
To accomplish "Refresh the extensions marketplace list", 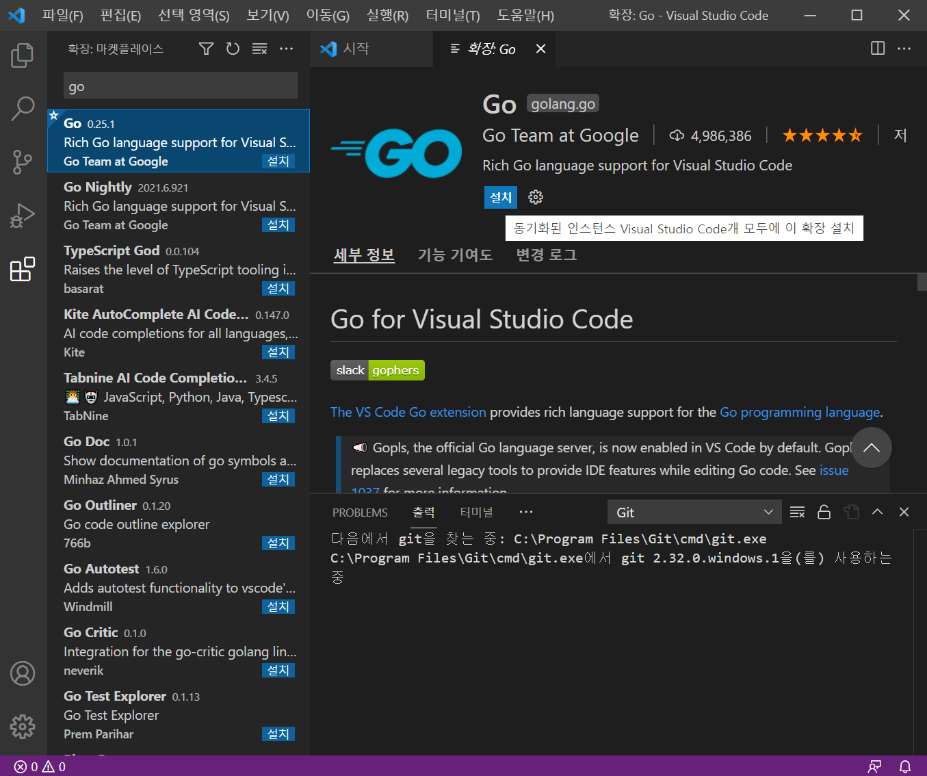I will (233, 49).
